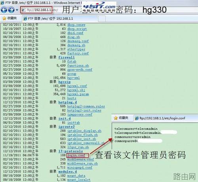This screenshot has width=198, height=182.
Task: Open dhcp.script file link
Action: click(x=77, y=29)
